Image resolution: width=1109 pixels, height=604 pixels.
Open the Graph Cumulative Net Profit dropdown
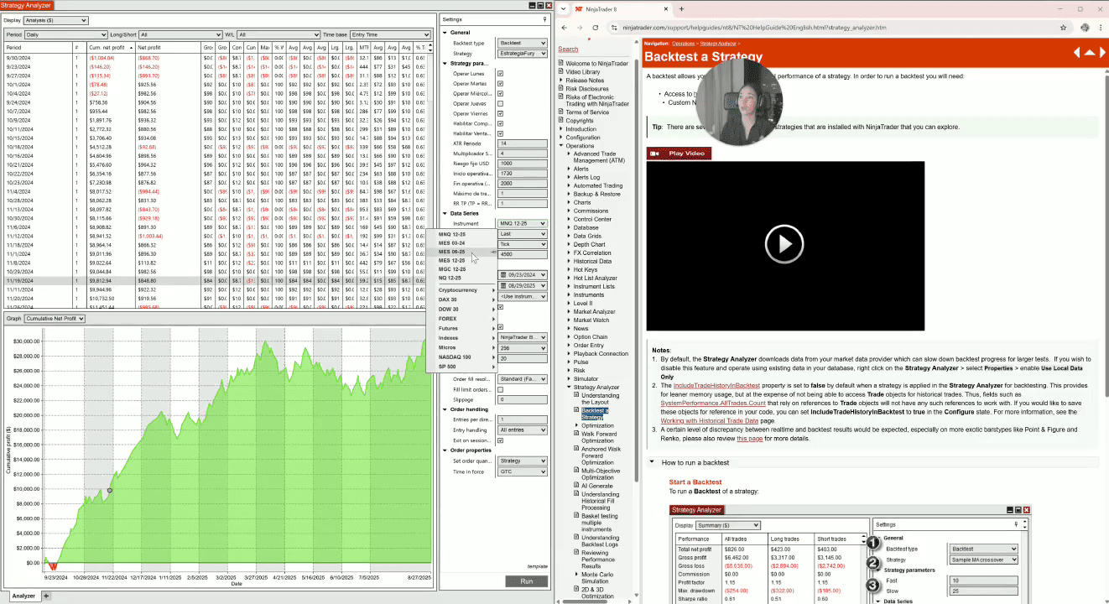pos(55,319)
